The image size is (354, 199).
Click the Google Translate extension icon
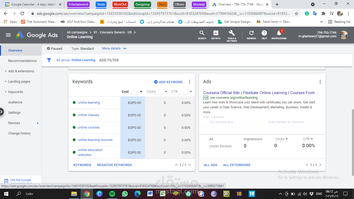click(315, 13)
